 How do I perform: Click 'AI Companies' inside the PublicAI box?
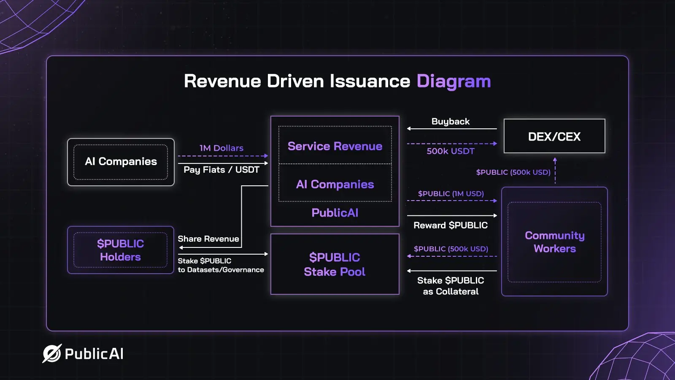[335, 185]
